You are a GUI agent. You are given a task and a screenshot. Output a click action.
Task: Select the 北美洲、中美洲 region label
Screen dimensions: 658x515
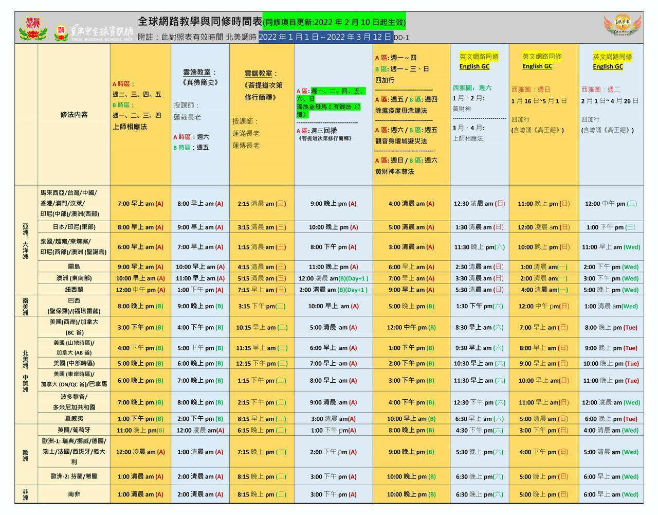[x=26, y=370]
